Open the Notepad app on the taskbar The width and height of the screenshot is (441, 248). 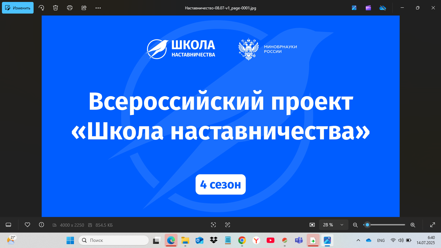[x=228, y=240]
